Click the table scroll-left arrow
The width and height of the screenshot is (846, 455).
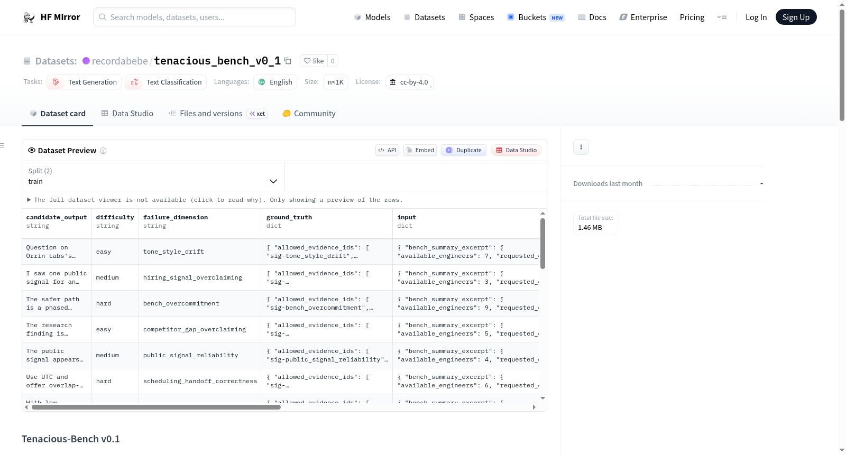(26, 407)
